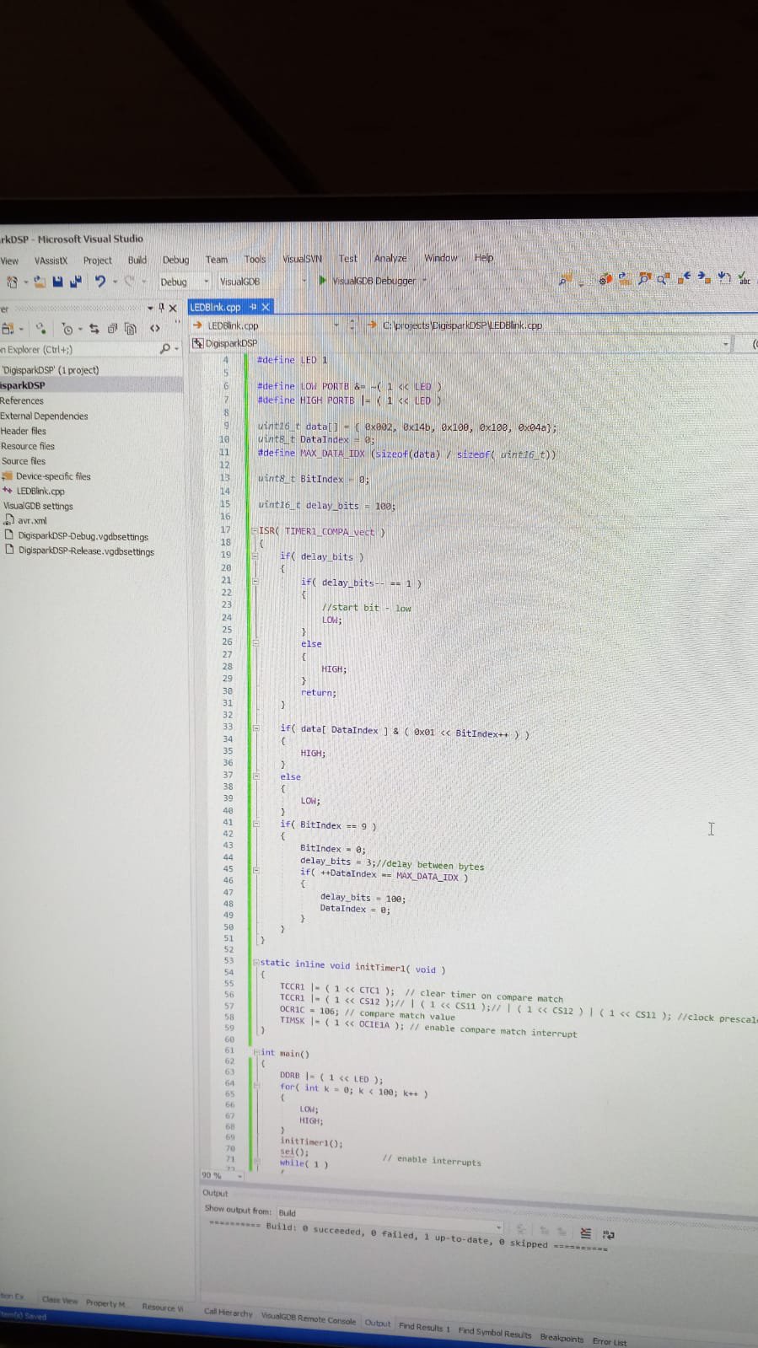Click the Solution Explorer home views icon
Image resolution: width=758 pixels, height=1348 pixels.
[8, 328]
